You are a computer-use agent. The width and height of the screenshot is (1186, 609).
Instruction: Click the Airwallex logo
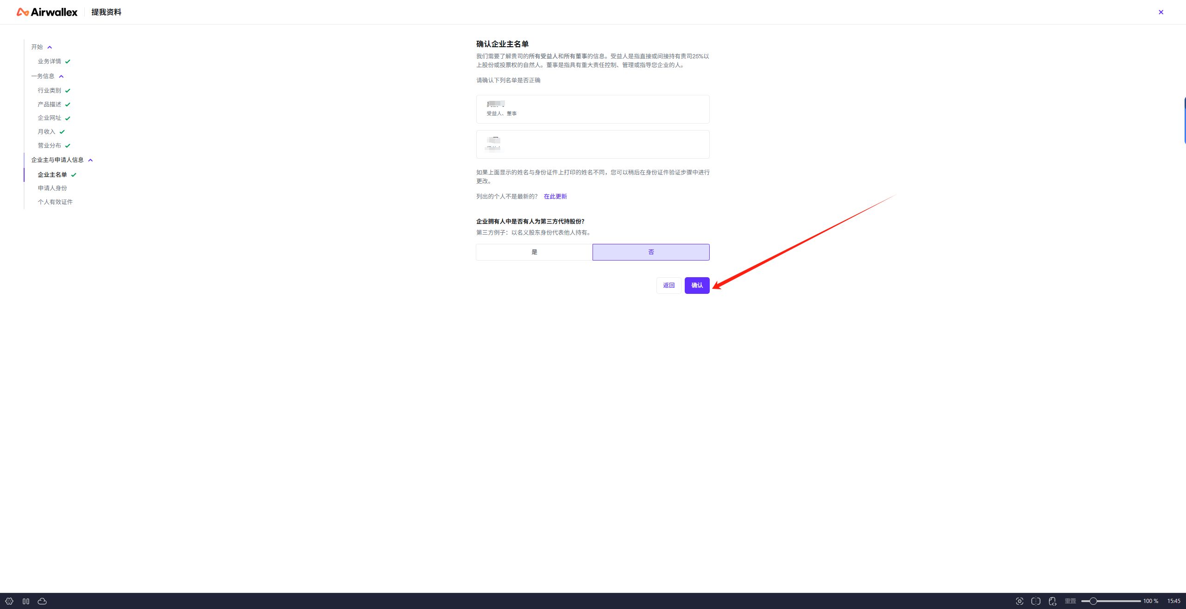pos(47,12)
